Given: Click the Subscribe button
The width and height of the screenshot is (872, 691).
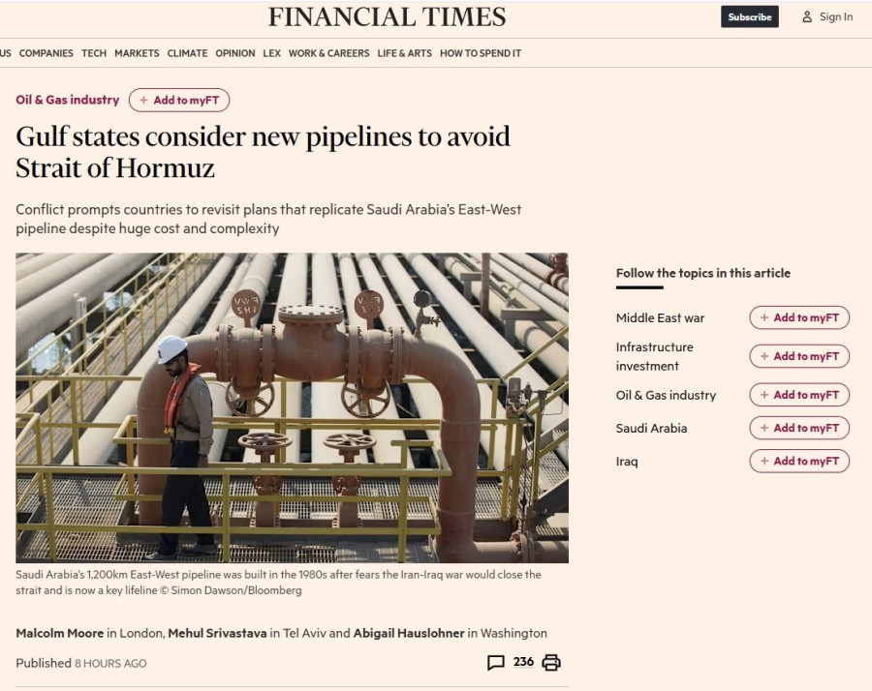Looking at the screenshot, I should (749, 16).
